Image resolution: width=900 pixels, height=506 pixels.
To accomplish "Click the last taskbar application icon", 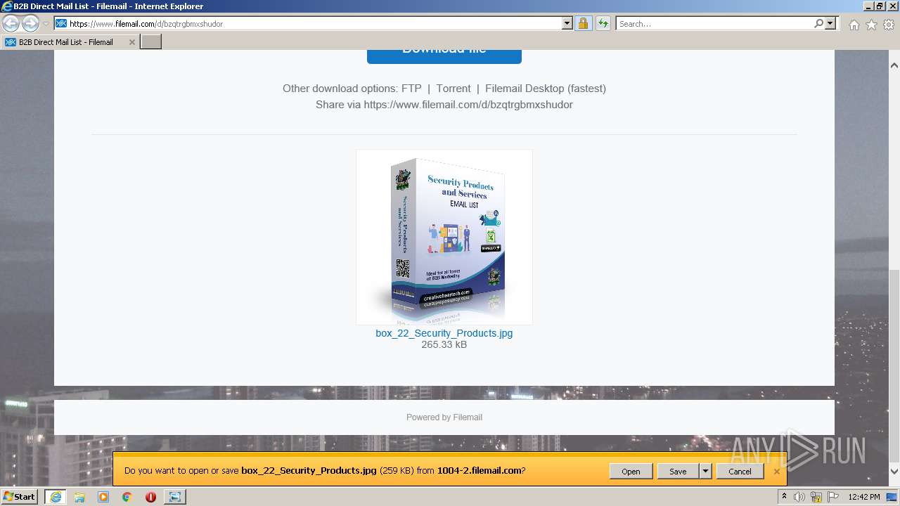I will [x=174, y=497].
